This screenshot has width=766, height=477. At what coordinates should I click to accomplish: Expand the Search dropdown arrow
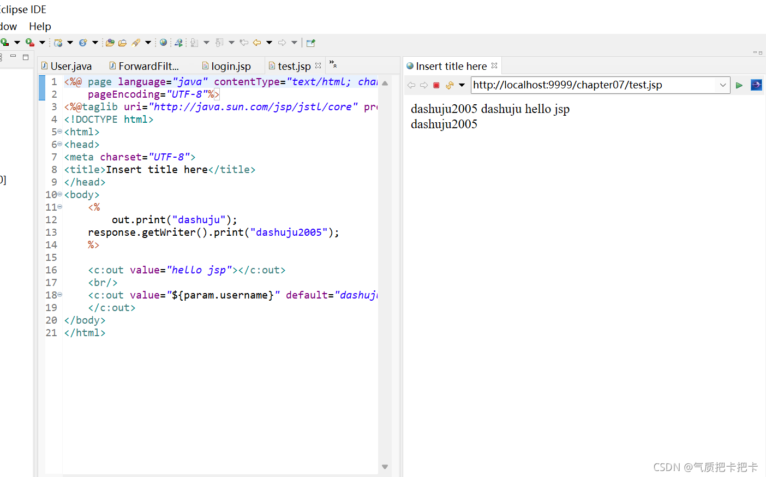tap(148, 43)
